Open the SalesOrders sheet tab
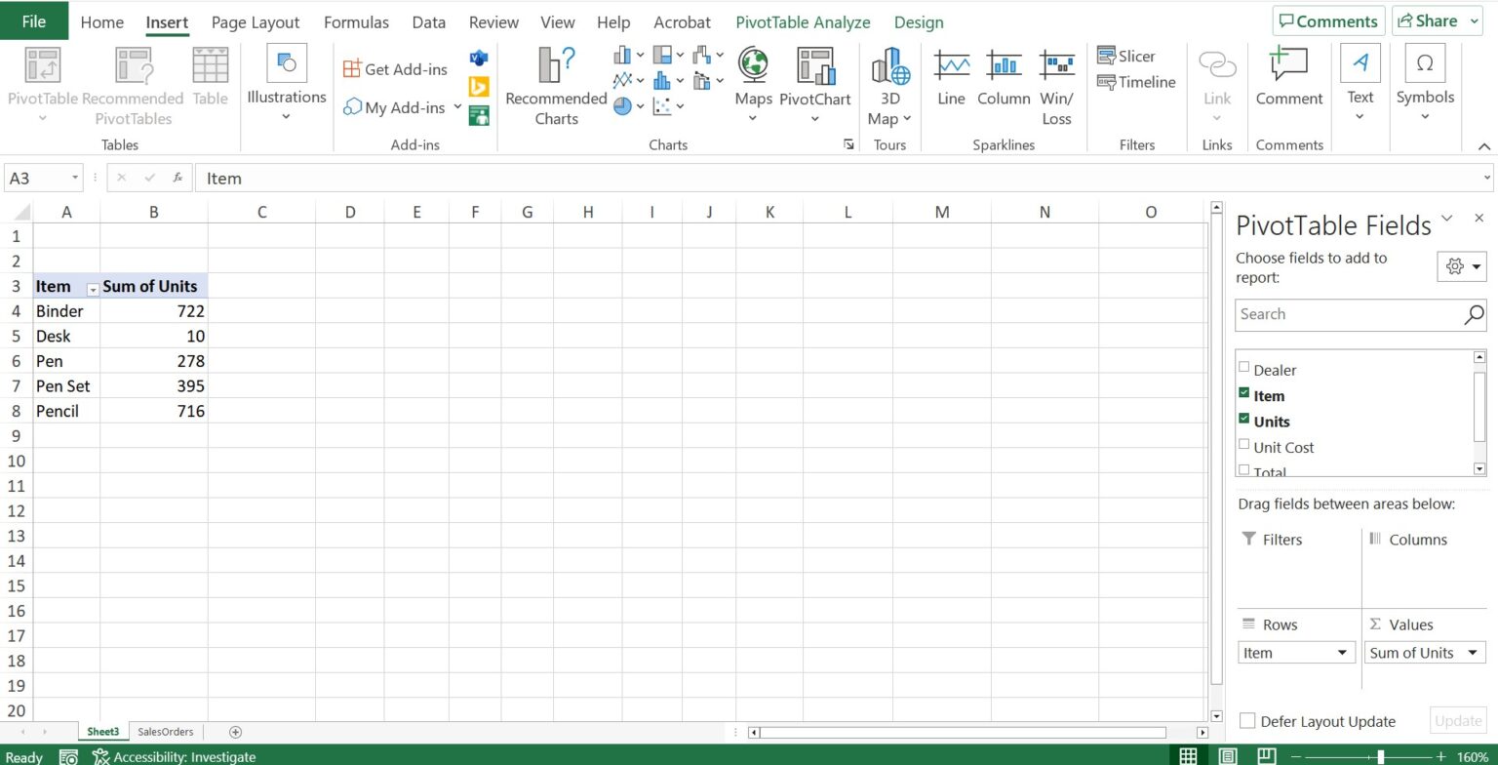This screenshot has height=765, width=1498. point(165,731)
